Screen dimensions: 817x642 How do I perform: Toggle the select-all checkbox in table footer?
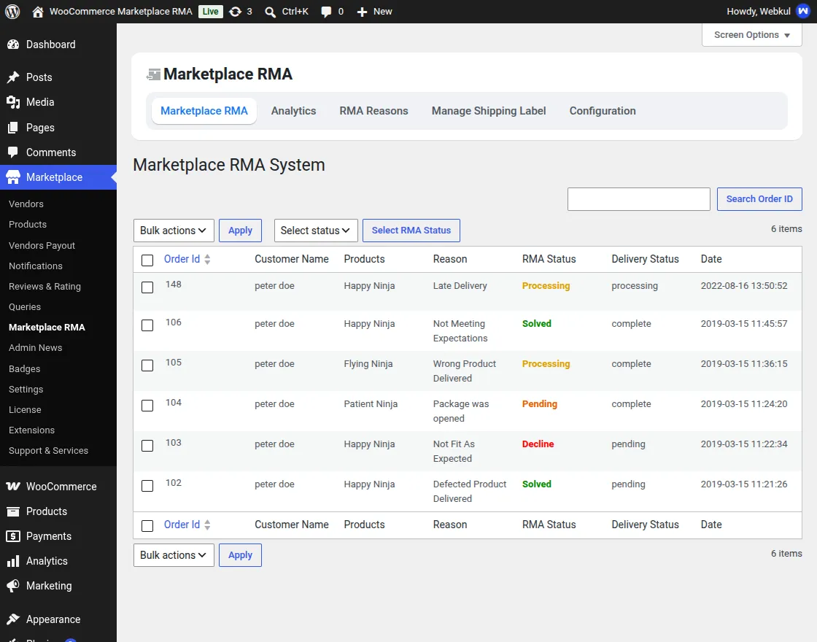pyautogui.click(x=147, y=526)
